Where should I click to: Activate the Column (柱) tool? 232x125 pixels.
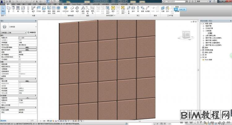tap(28, 8)
